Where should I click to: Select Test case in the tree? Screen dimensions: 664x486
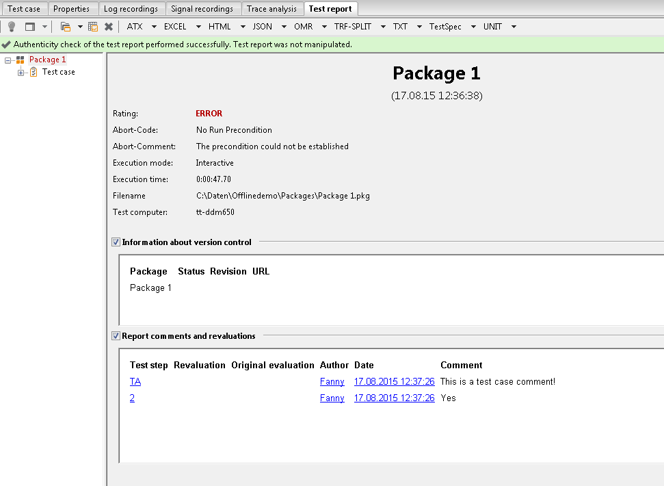click(58, 72)
